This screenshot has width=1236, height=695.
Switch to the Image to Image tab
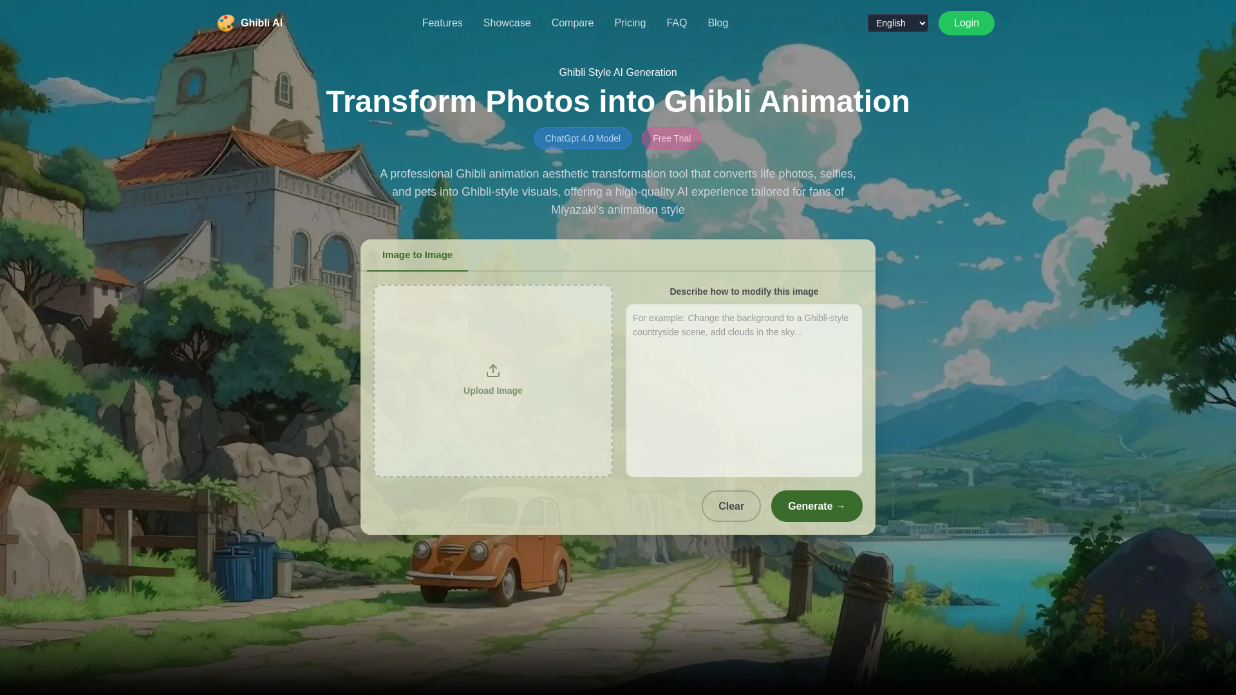(x=417, y=255)
